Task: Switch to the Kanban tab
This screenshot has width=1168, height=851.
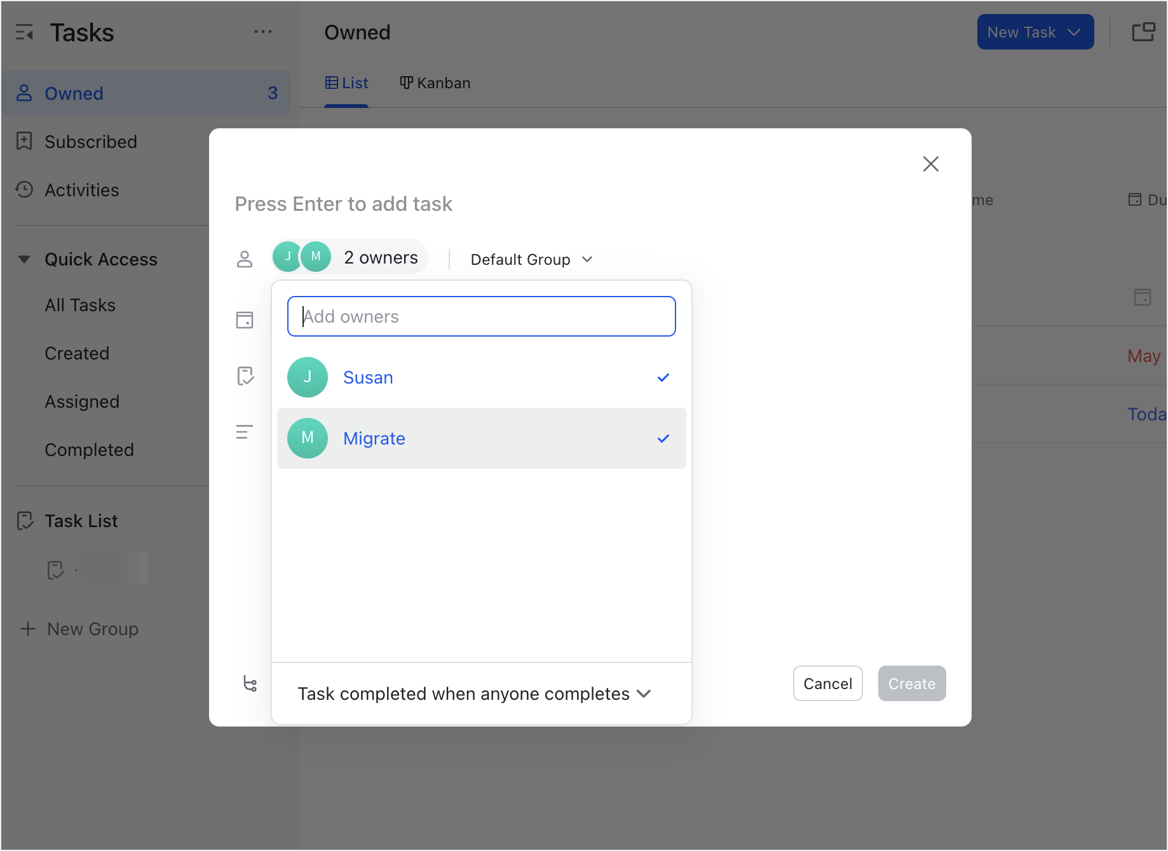Action: pyautogui.click(x=435, y=83)
